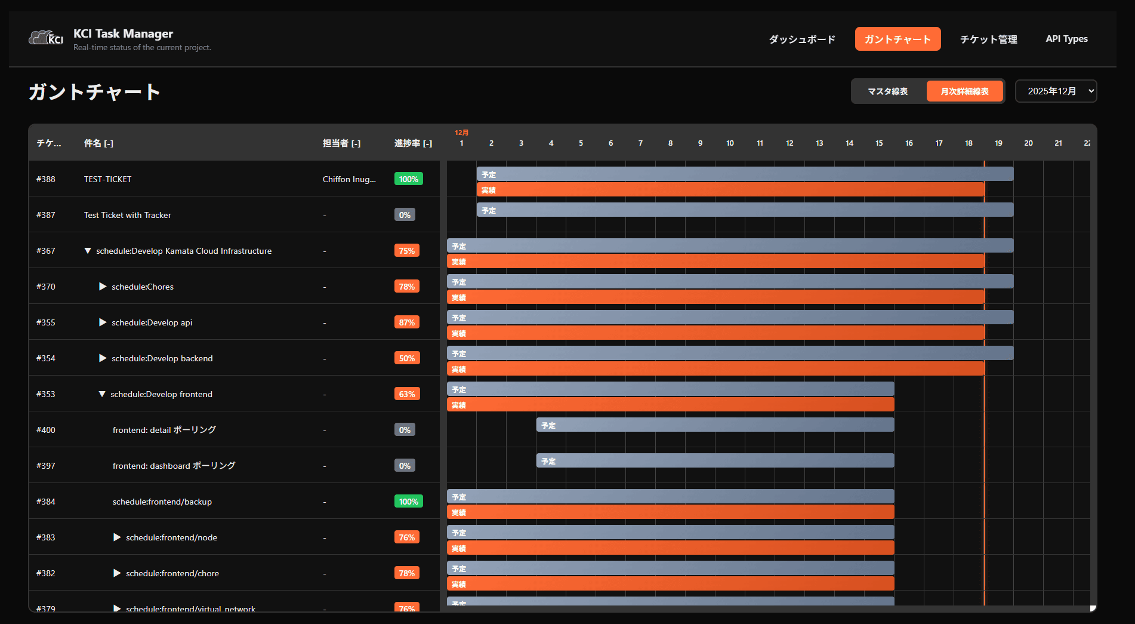The image size is (1135, 624).
Task: Click the gray 予定 bar for frontend: detail ポーリング
Action: point(715,425)
